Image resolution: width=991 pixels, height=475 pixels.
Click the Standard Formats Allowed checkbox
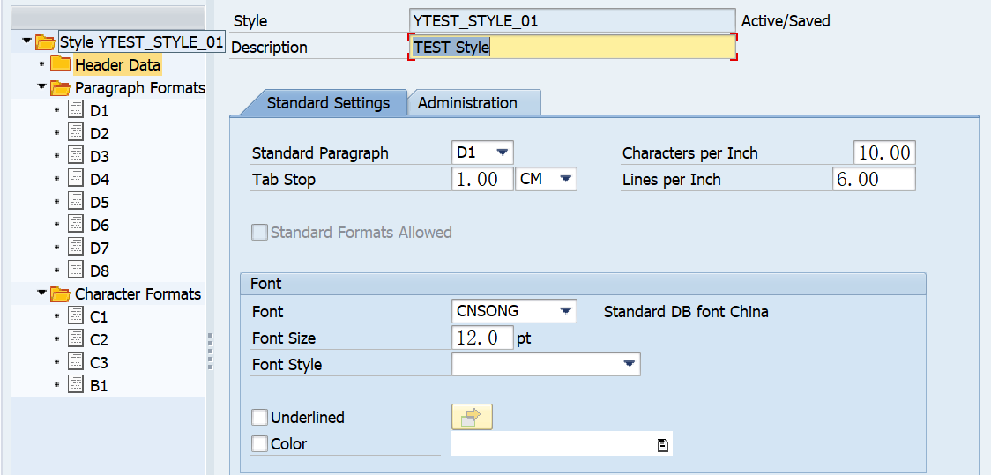[260, 233]
